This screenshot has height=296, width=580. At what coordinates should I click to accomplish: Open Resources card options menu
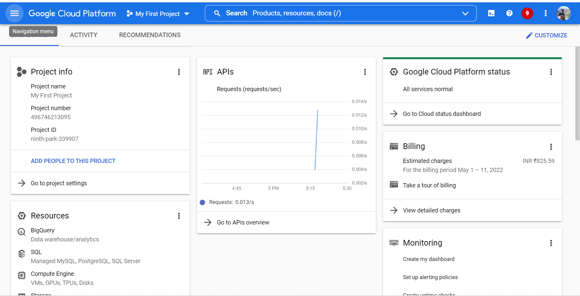pyautogui.click(x=179, y=216)
